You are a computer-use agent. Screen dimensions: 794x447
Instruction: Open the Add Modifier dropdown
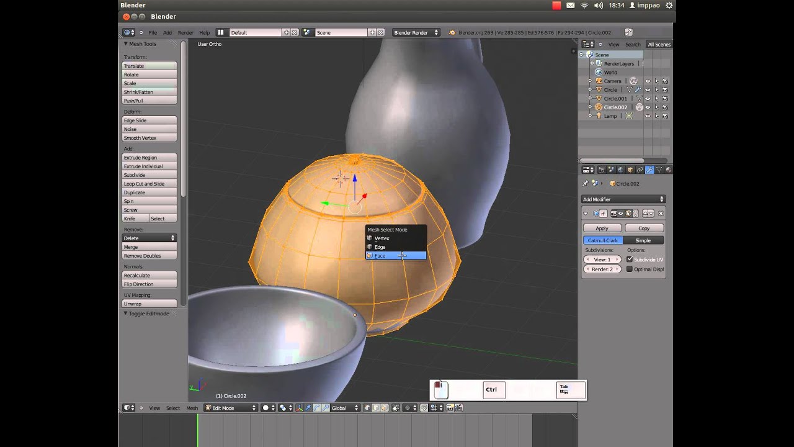pyautogui.click(x=623, y=199)
